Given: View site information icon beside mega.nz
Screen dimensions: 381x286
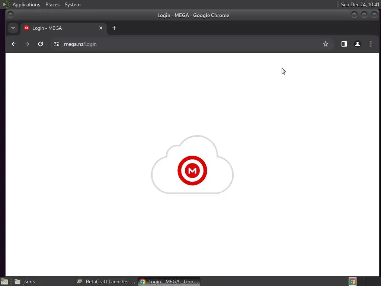Looking at the screenshot, I should click(x=57, y=44).
